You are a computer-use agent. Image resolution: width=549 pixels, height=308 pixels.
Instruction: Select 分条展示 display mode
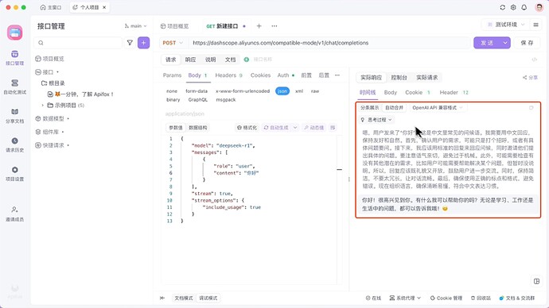[x=369, y=107]
